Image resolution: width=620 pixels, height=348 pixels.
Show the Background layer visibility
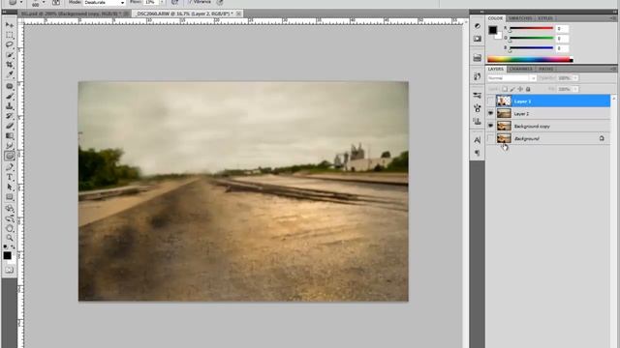(x=491, y=138)
